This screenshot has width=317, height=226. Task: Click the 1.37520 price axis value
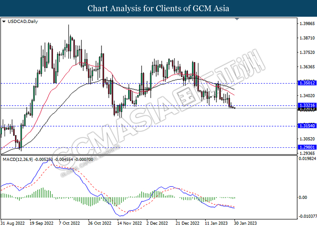click(307, 52)
